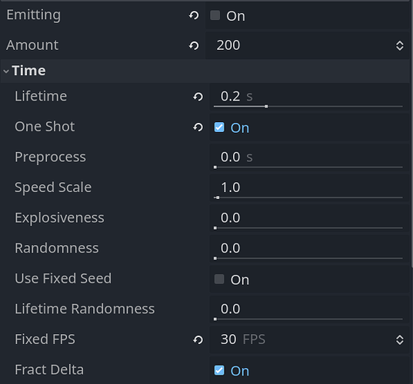413x384 pixels.
Task: Enable the Emitting checkbox
Action: pyautogui.click(x=215, y=15)
